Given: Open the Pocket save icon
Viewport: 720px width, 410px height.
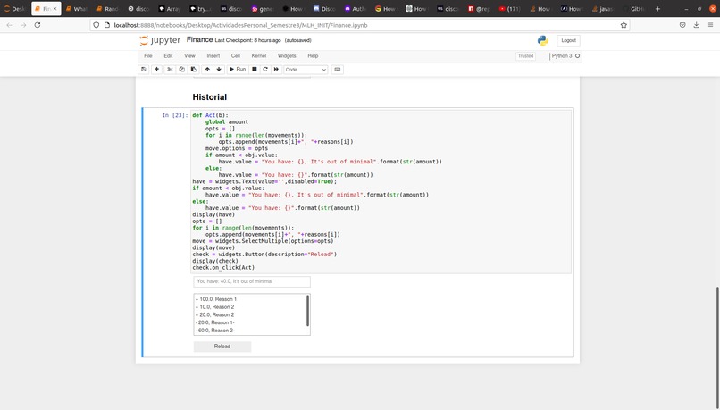Looking at the screenshot, I should tap(682, 25).
